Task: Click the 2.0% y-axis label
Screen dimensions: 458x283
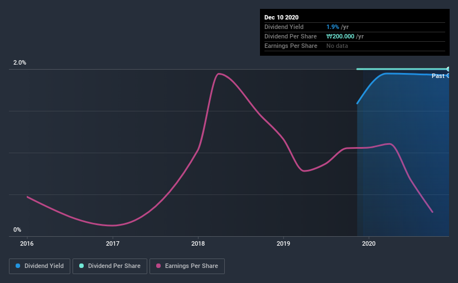Action: tap(20, 63)
